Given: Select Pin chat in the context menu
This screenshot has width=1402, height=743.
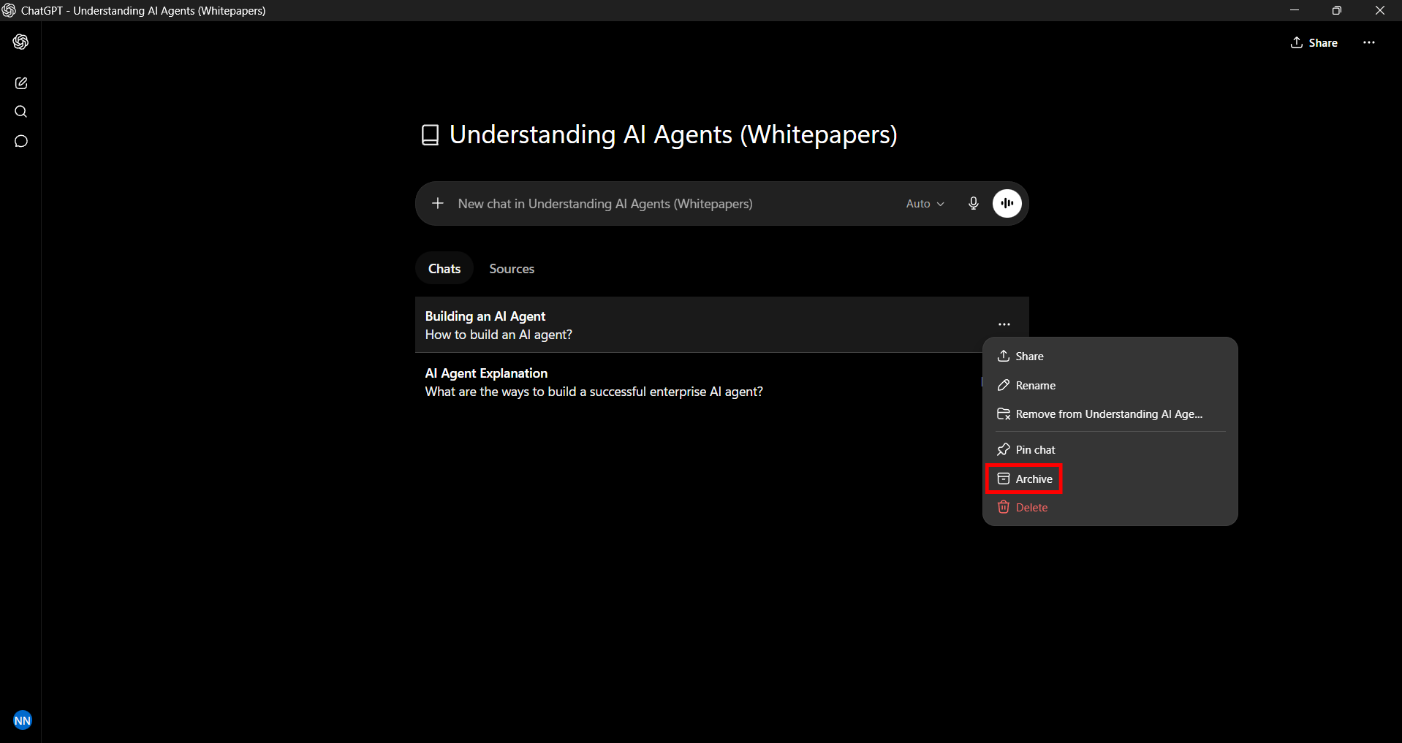Looking at the screenshot, I should click(x=1110, y=450).
